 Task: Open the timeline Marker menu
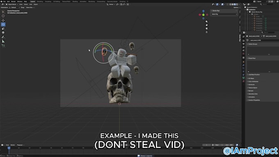click(13, 145)
